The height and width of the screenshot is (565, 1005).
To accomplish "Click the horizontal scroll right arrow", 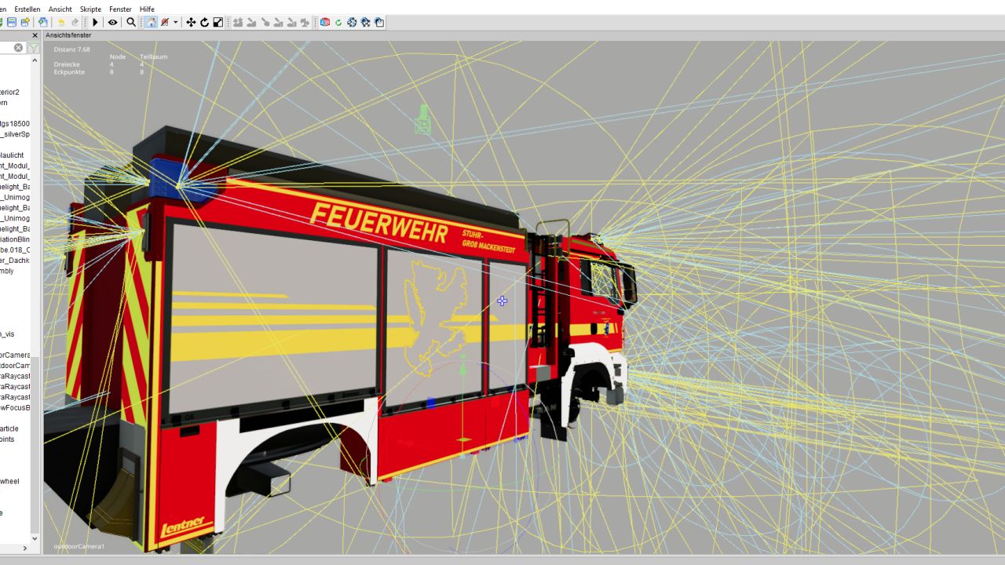I will click(x=24, y=549).
